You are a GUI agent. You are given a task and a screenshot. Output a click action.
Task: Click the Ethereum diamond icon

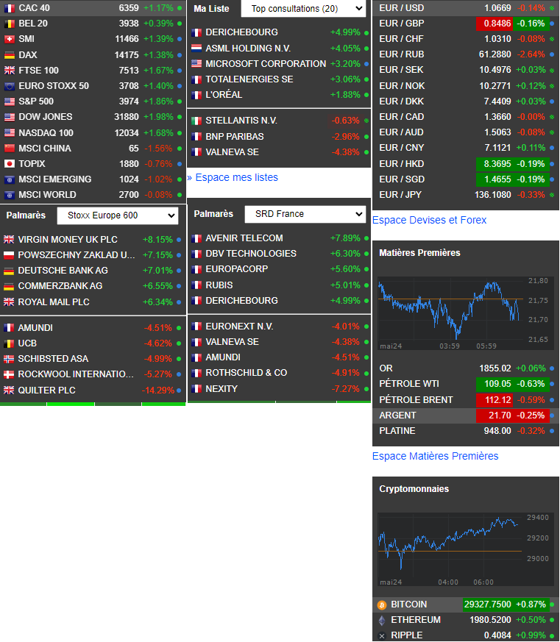click(381, 620)
